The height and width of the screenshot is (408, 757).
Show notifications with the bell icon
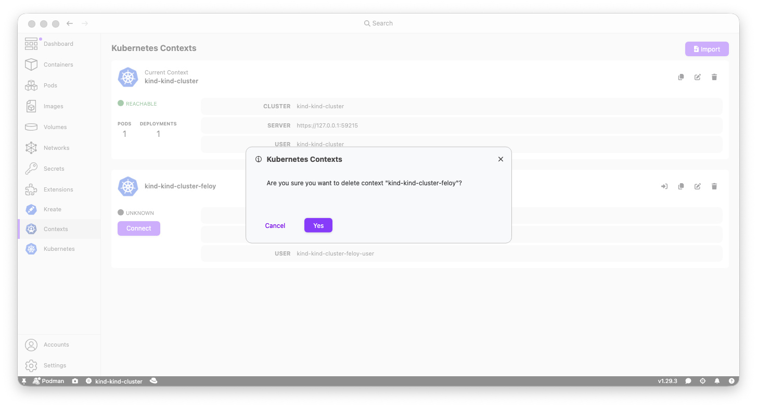pos(717,381)
